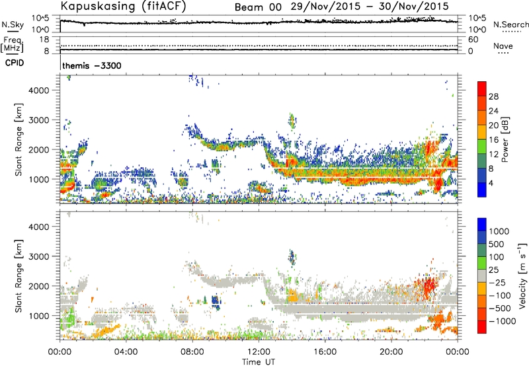The image size is (529, 366).
Task: Click the Time UT axis label
Action: pyautogui.click(x=259, y=362)
